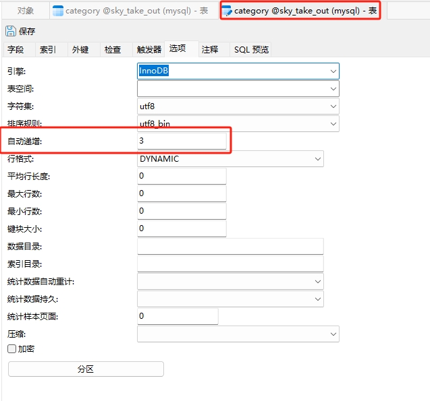Click the 键块大小 input field
This screenshot has height=401, width=430.
click(x=182, y=228)
